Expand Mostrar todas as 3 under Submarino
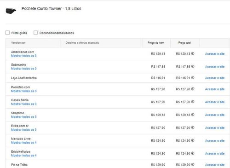Image resolution: width=230 pixels, height=168 pixels. 24,69
